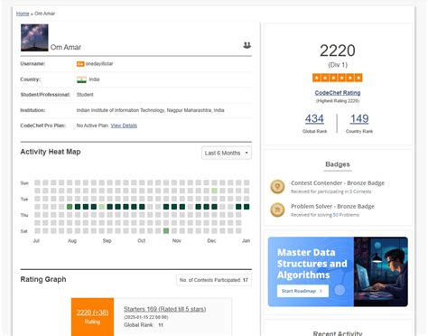Open the CodeChef Rating link
Viewport: 428px width, 336px height.
pos(338,93)
